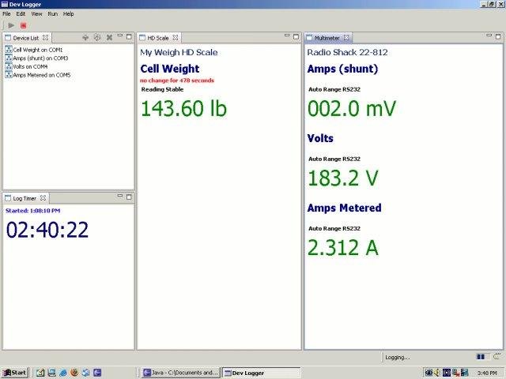This screenshot has width=506, height=379.
Task: Launch Internet Explorer from quick launch
Action: [x=63, y=373]
